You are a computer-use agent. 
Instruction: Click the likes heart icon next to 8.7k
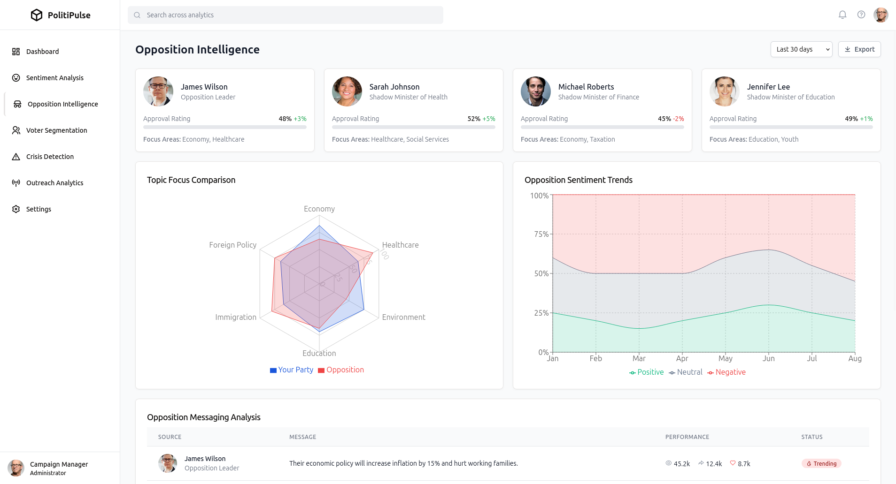pyautogui.click(x=733, y=463)
